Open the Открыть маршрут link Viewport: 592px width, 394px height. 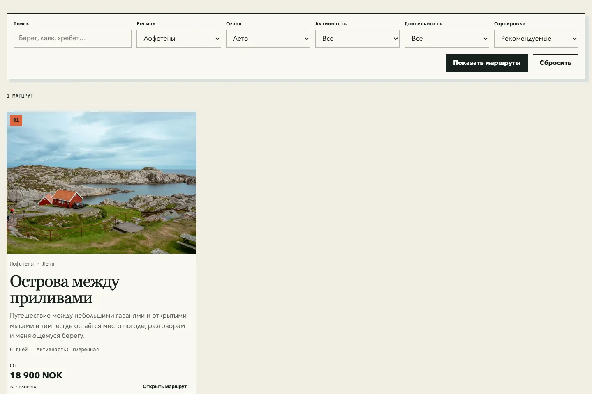click(x=168, y=387)
